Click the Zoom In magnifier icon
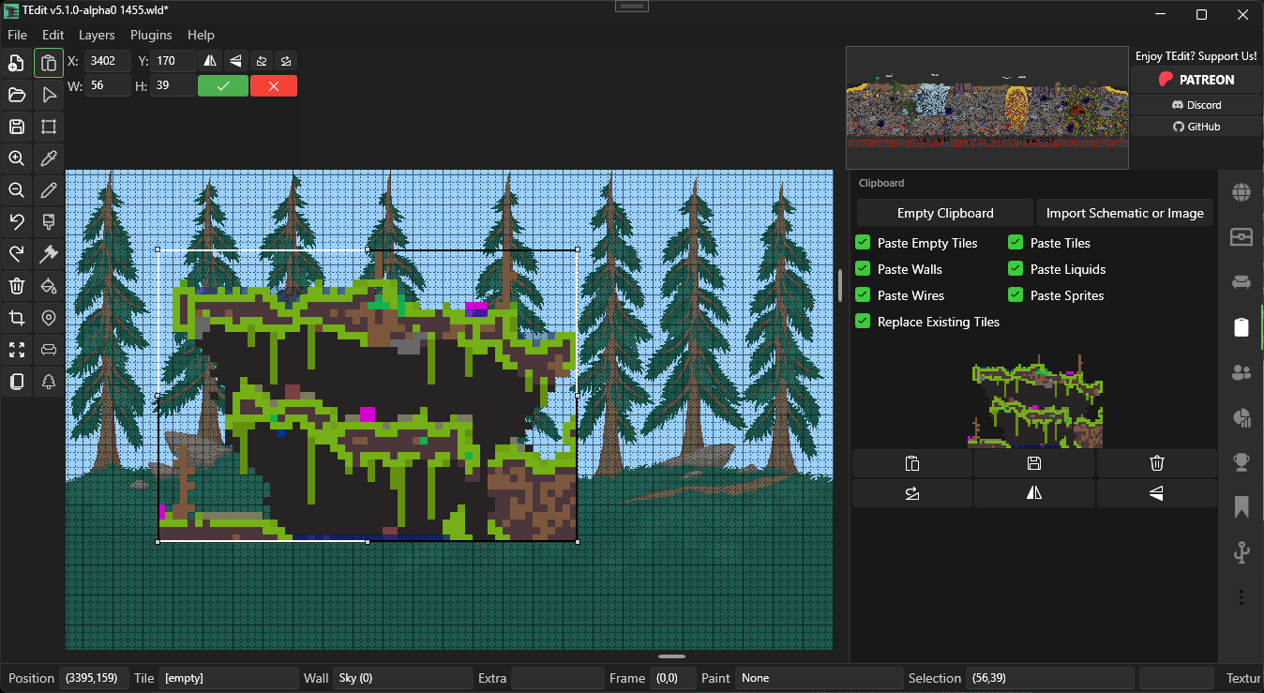1264x693 pixels. (x=16, y=158)
